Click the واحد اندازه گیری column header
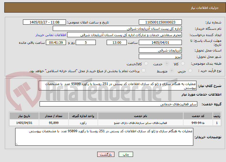226x162 pixels. tap(83, 116)
